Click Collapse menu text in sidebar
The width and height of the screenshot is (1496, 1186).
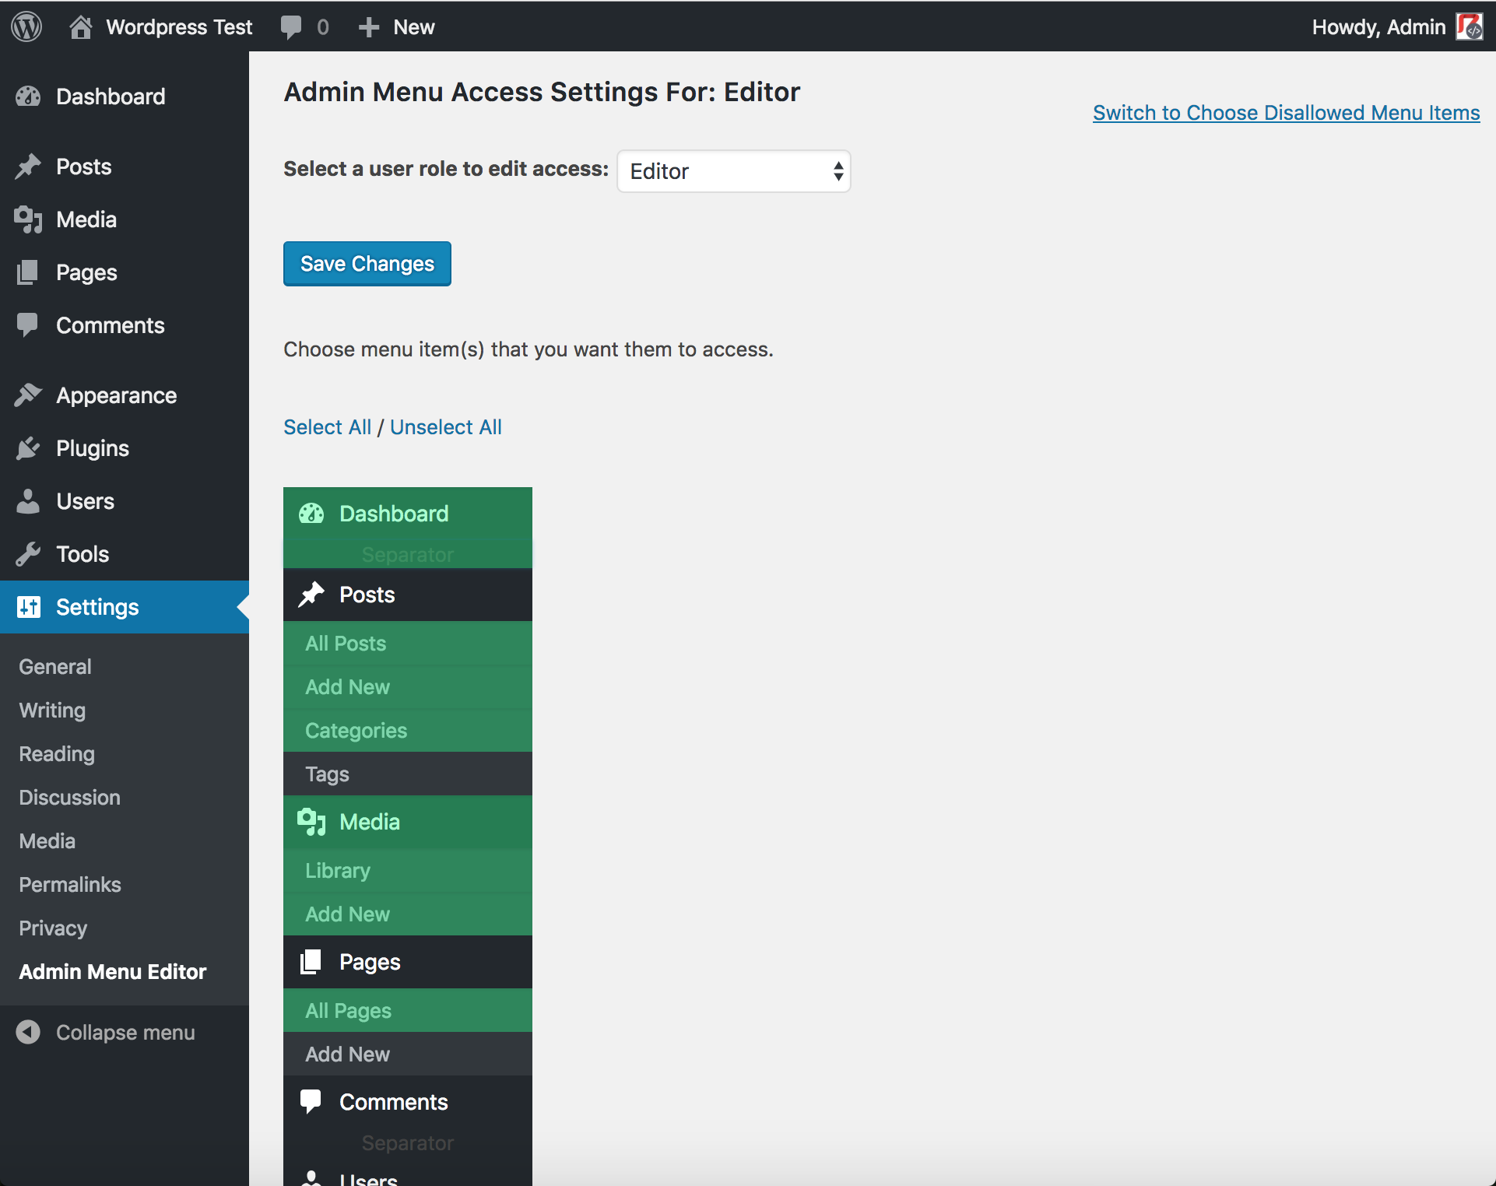coord(125,1032)
